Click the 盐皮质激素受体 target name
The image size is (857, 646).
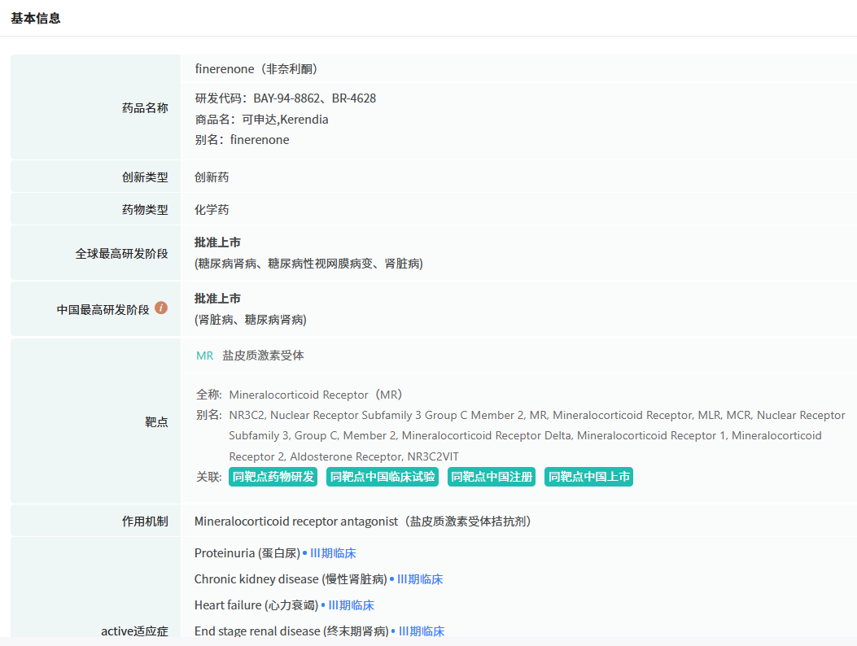click(263, 356)
